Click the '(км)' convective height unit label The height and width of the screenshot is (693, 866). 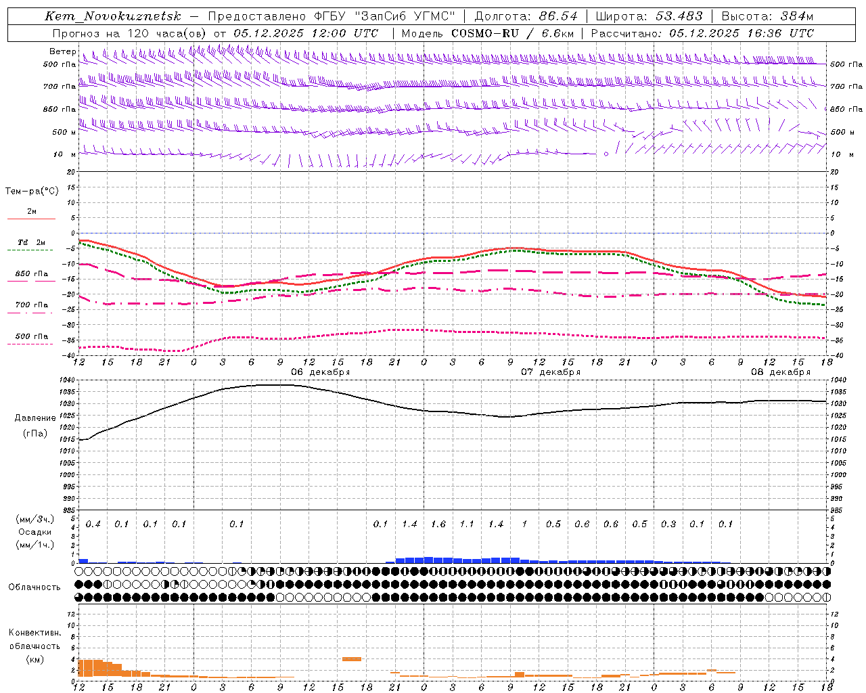pos(35,659)
